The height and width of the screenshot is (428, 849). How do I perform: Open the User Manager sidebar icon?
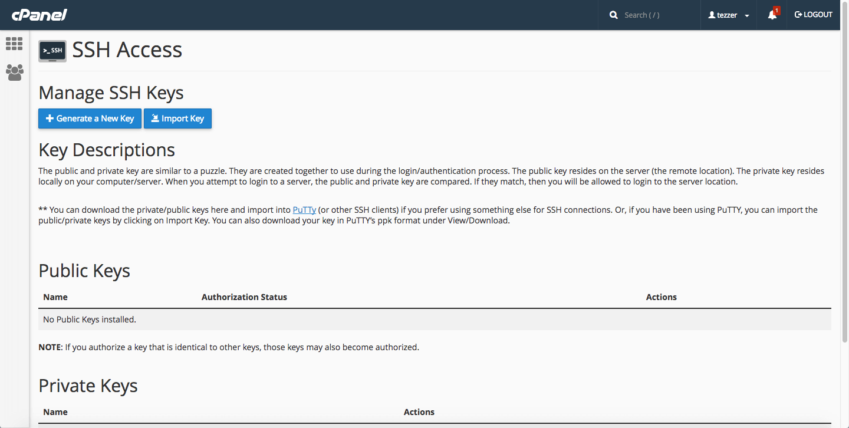14,73
